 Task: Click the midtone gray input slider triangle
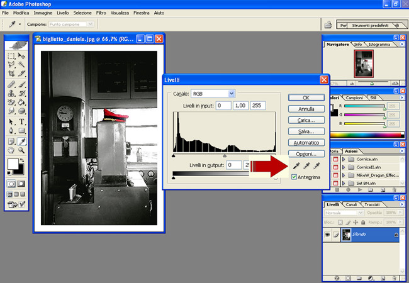[225, 155]
